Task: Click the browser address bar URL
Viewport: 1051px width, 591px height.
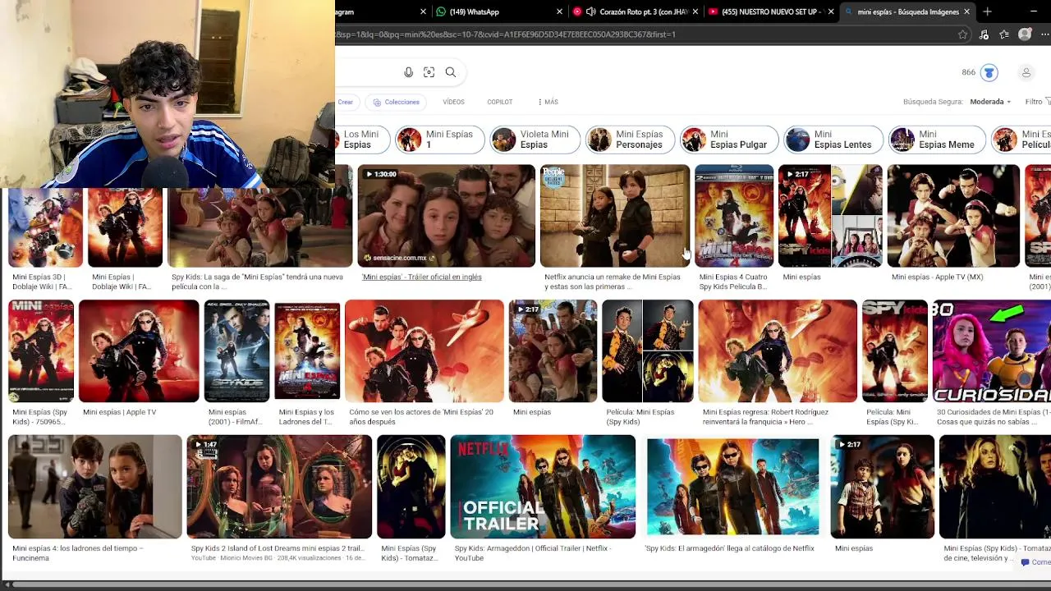Action: tap(505, 34)
